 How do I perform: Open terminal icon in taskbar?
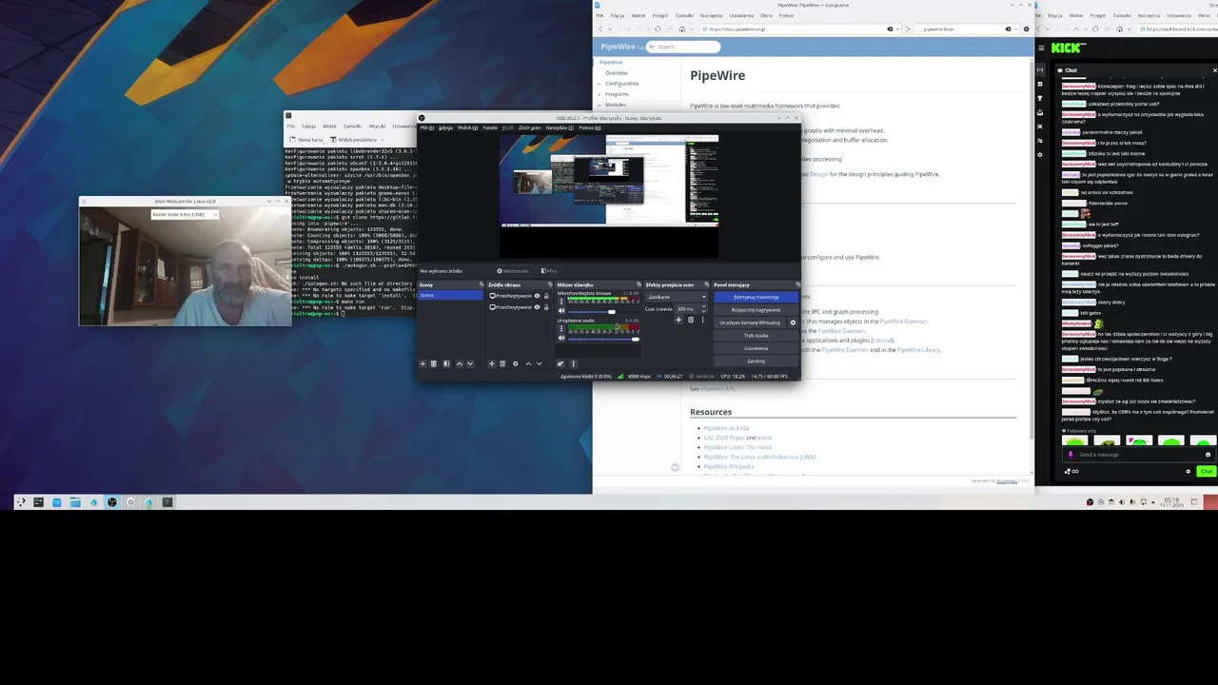pos(167,502)
